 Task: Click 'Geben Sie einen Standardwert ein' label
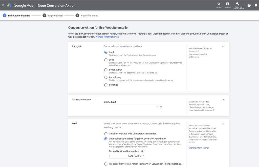(x=126, y=151)
